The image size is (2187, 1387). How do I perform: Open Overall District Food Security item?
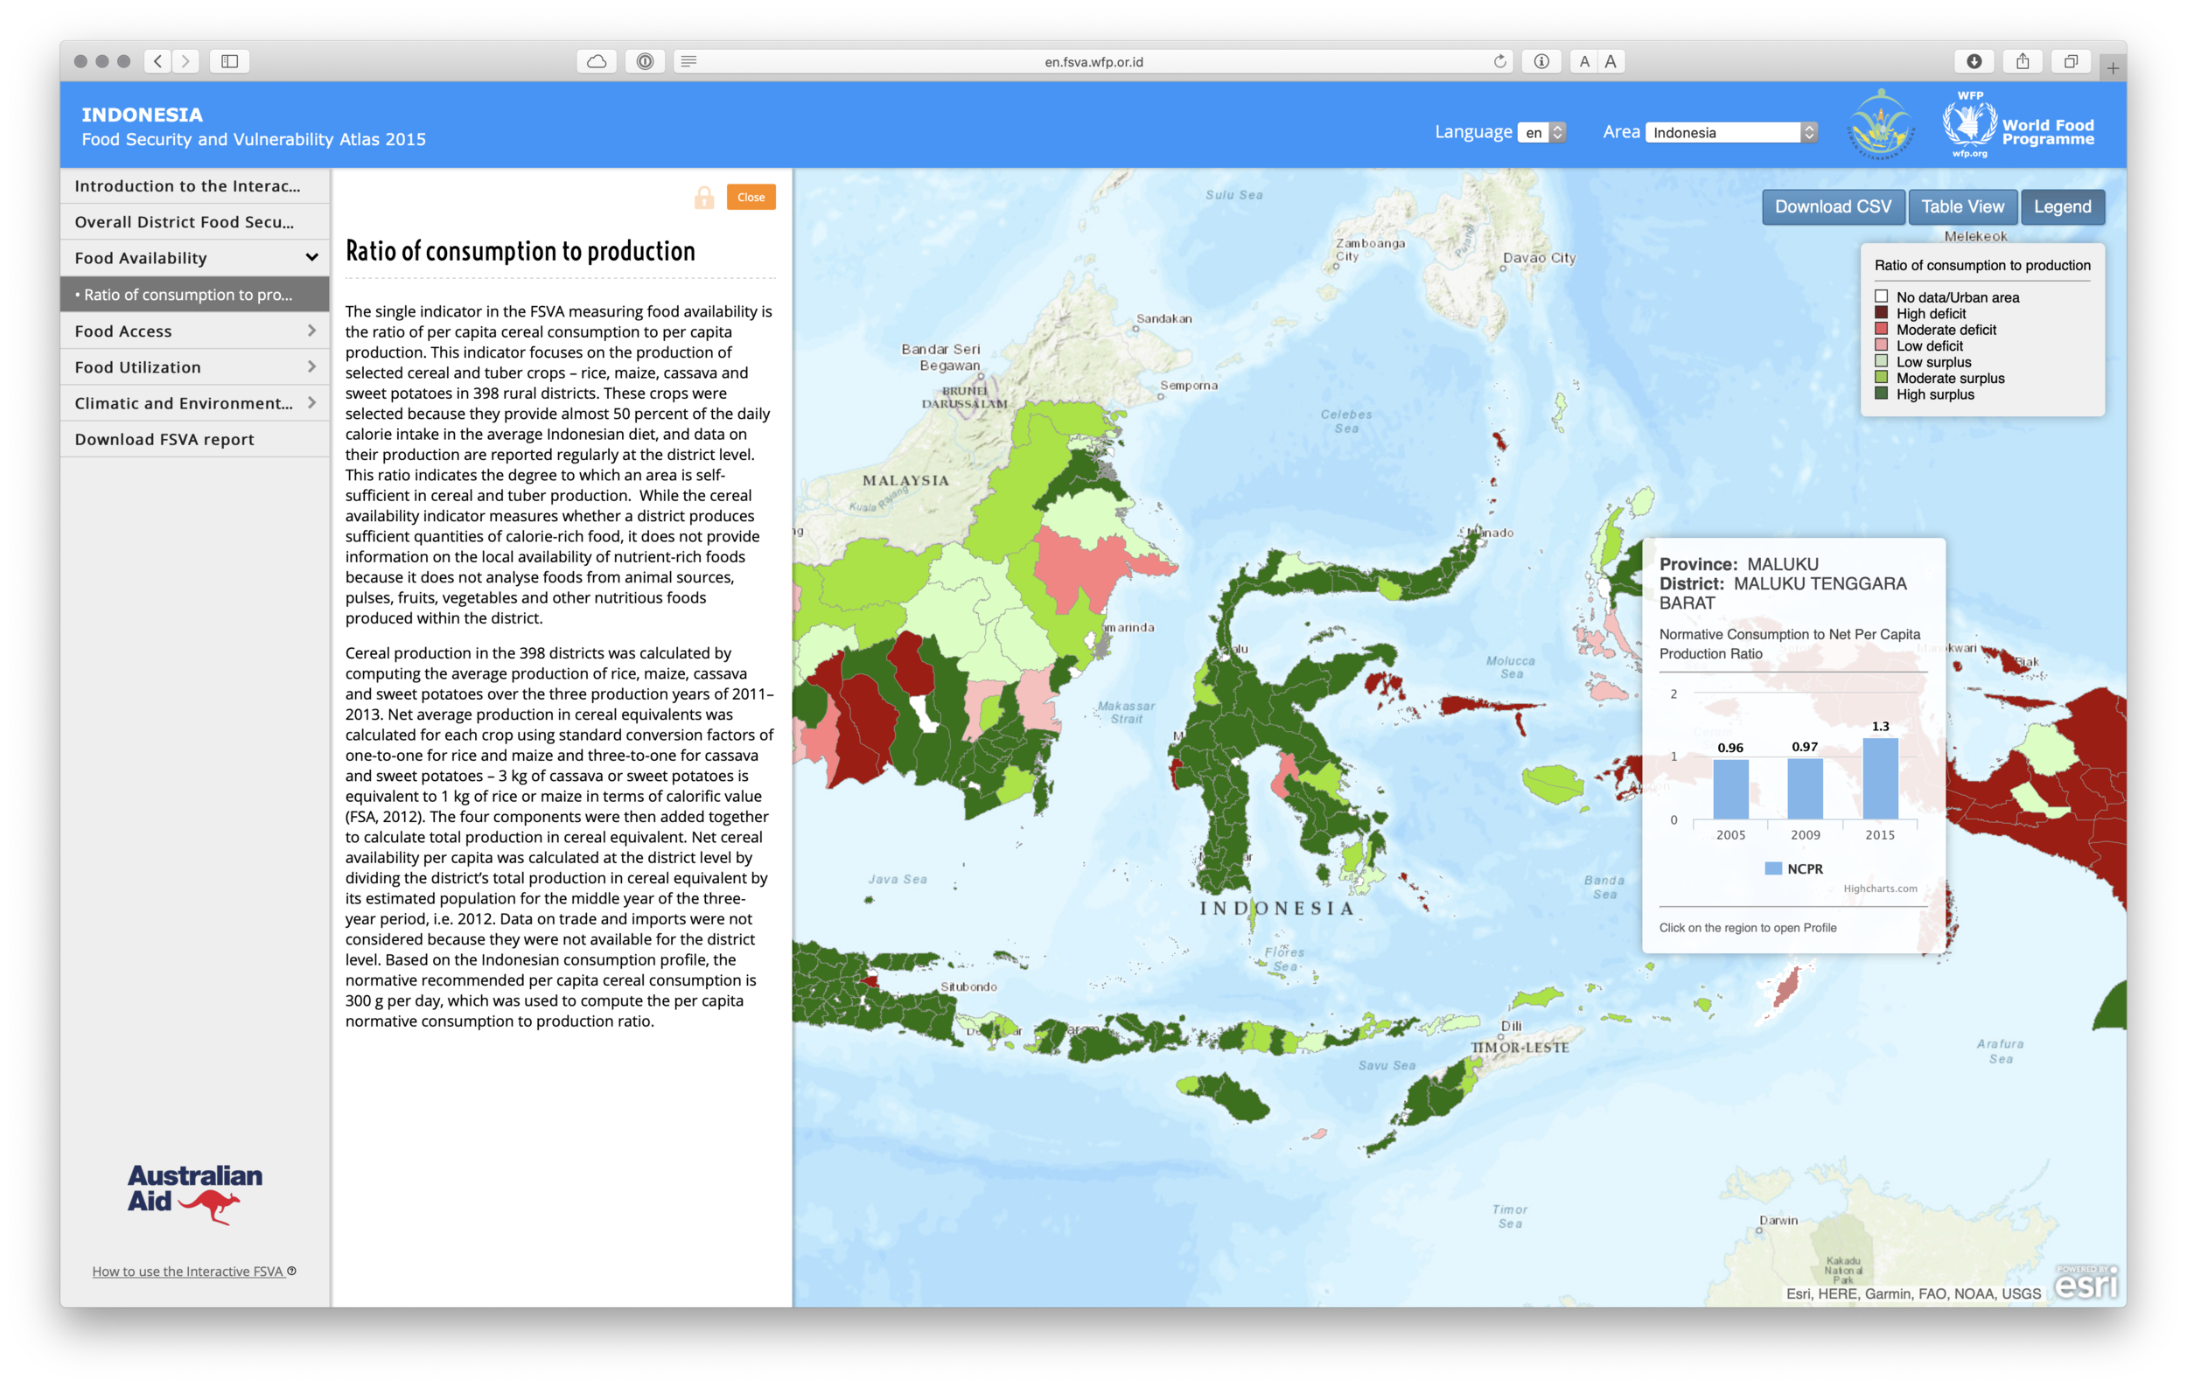tap(194, 222)
